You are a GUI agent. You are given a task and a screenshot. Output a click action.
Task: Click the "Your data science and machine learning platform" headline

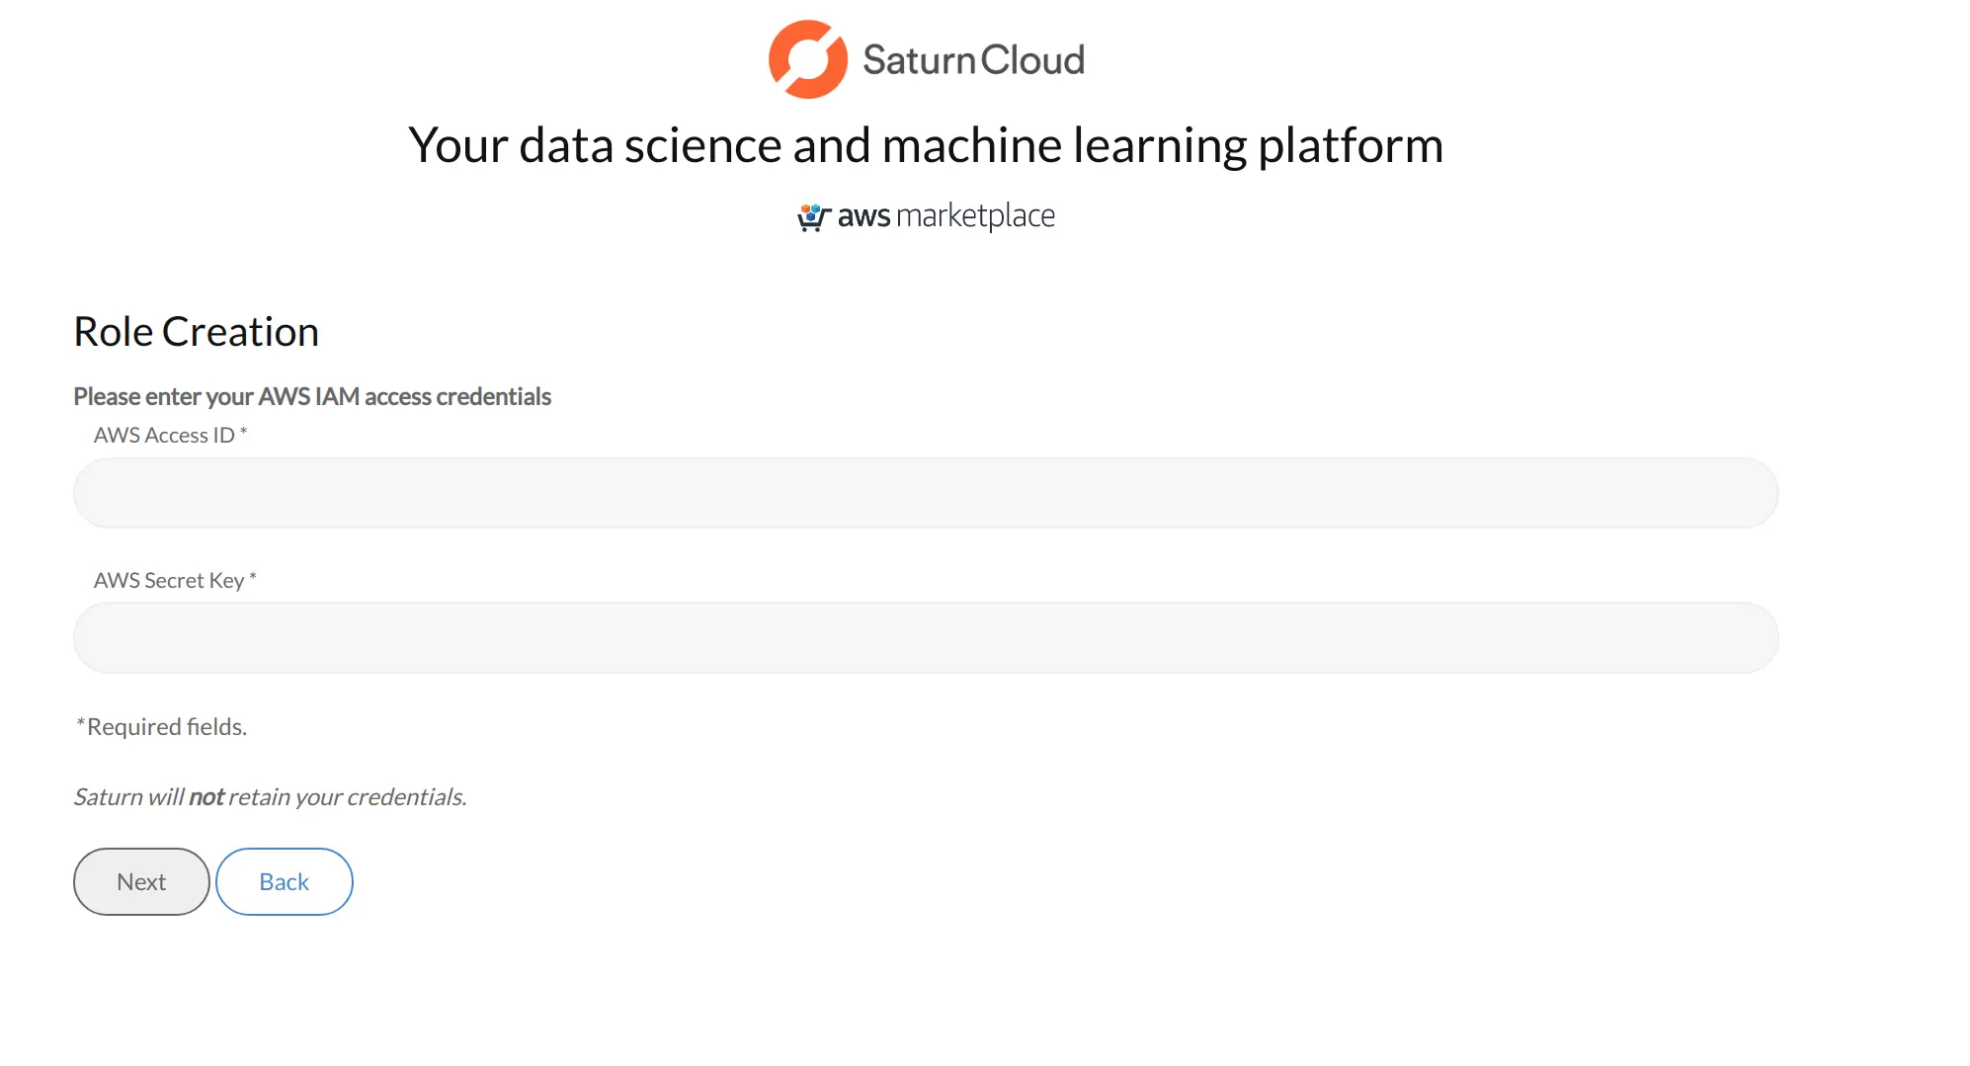(x=925, y=145)
